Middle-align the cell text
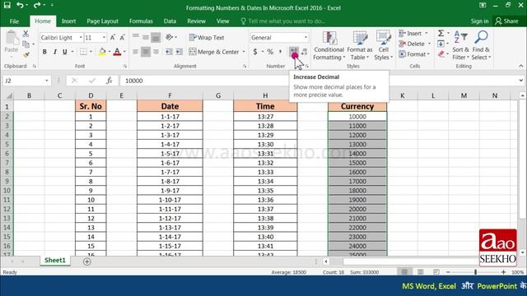 click(146, 37)
